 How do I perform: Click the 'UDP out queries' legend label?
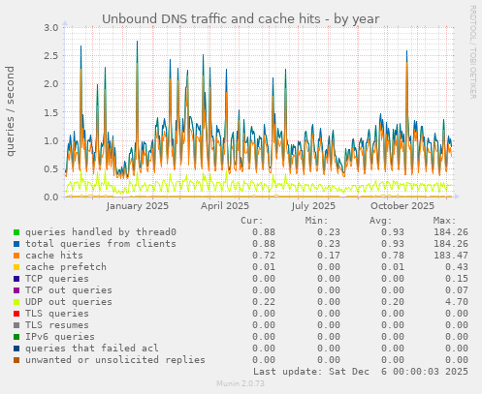(69, 302)
